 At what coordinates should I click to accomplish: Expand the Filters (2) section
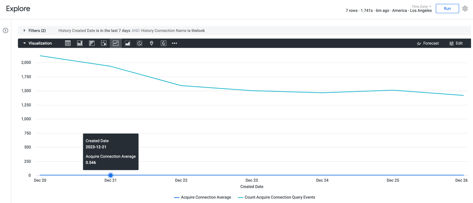tap(35, 30)
